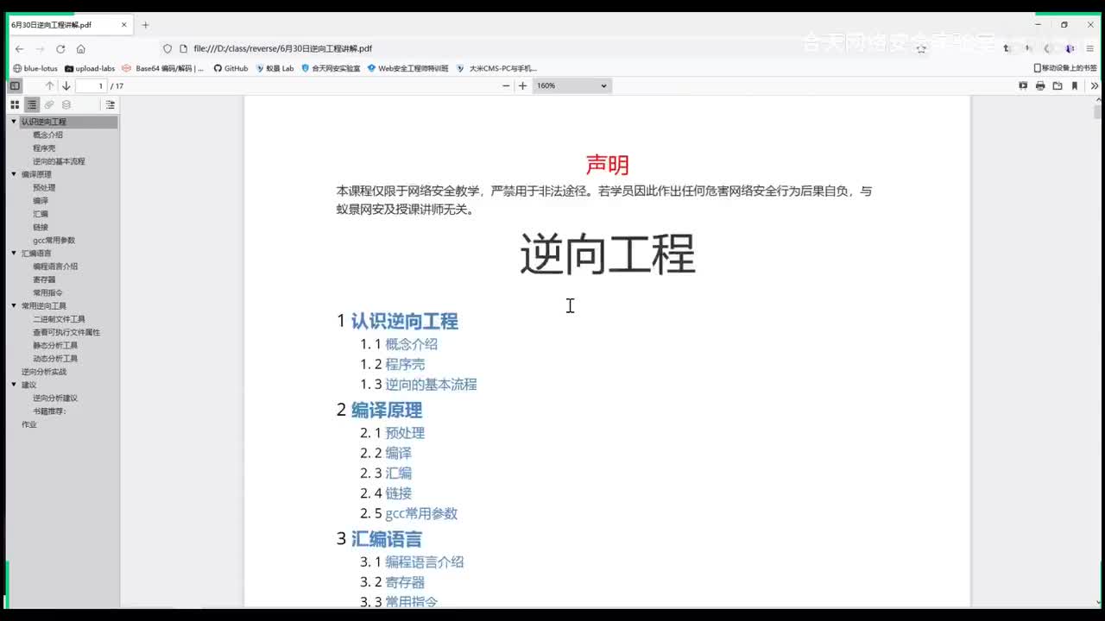Open the 3.1 编程语言介绍 link in the document

click(x=424, y=561)
